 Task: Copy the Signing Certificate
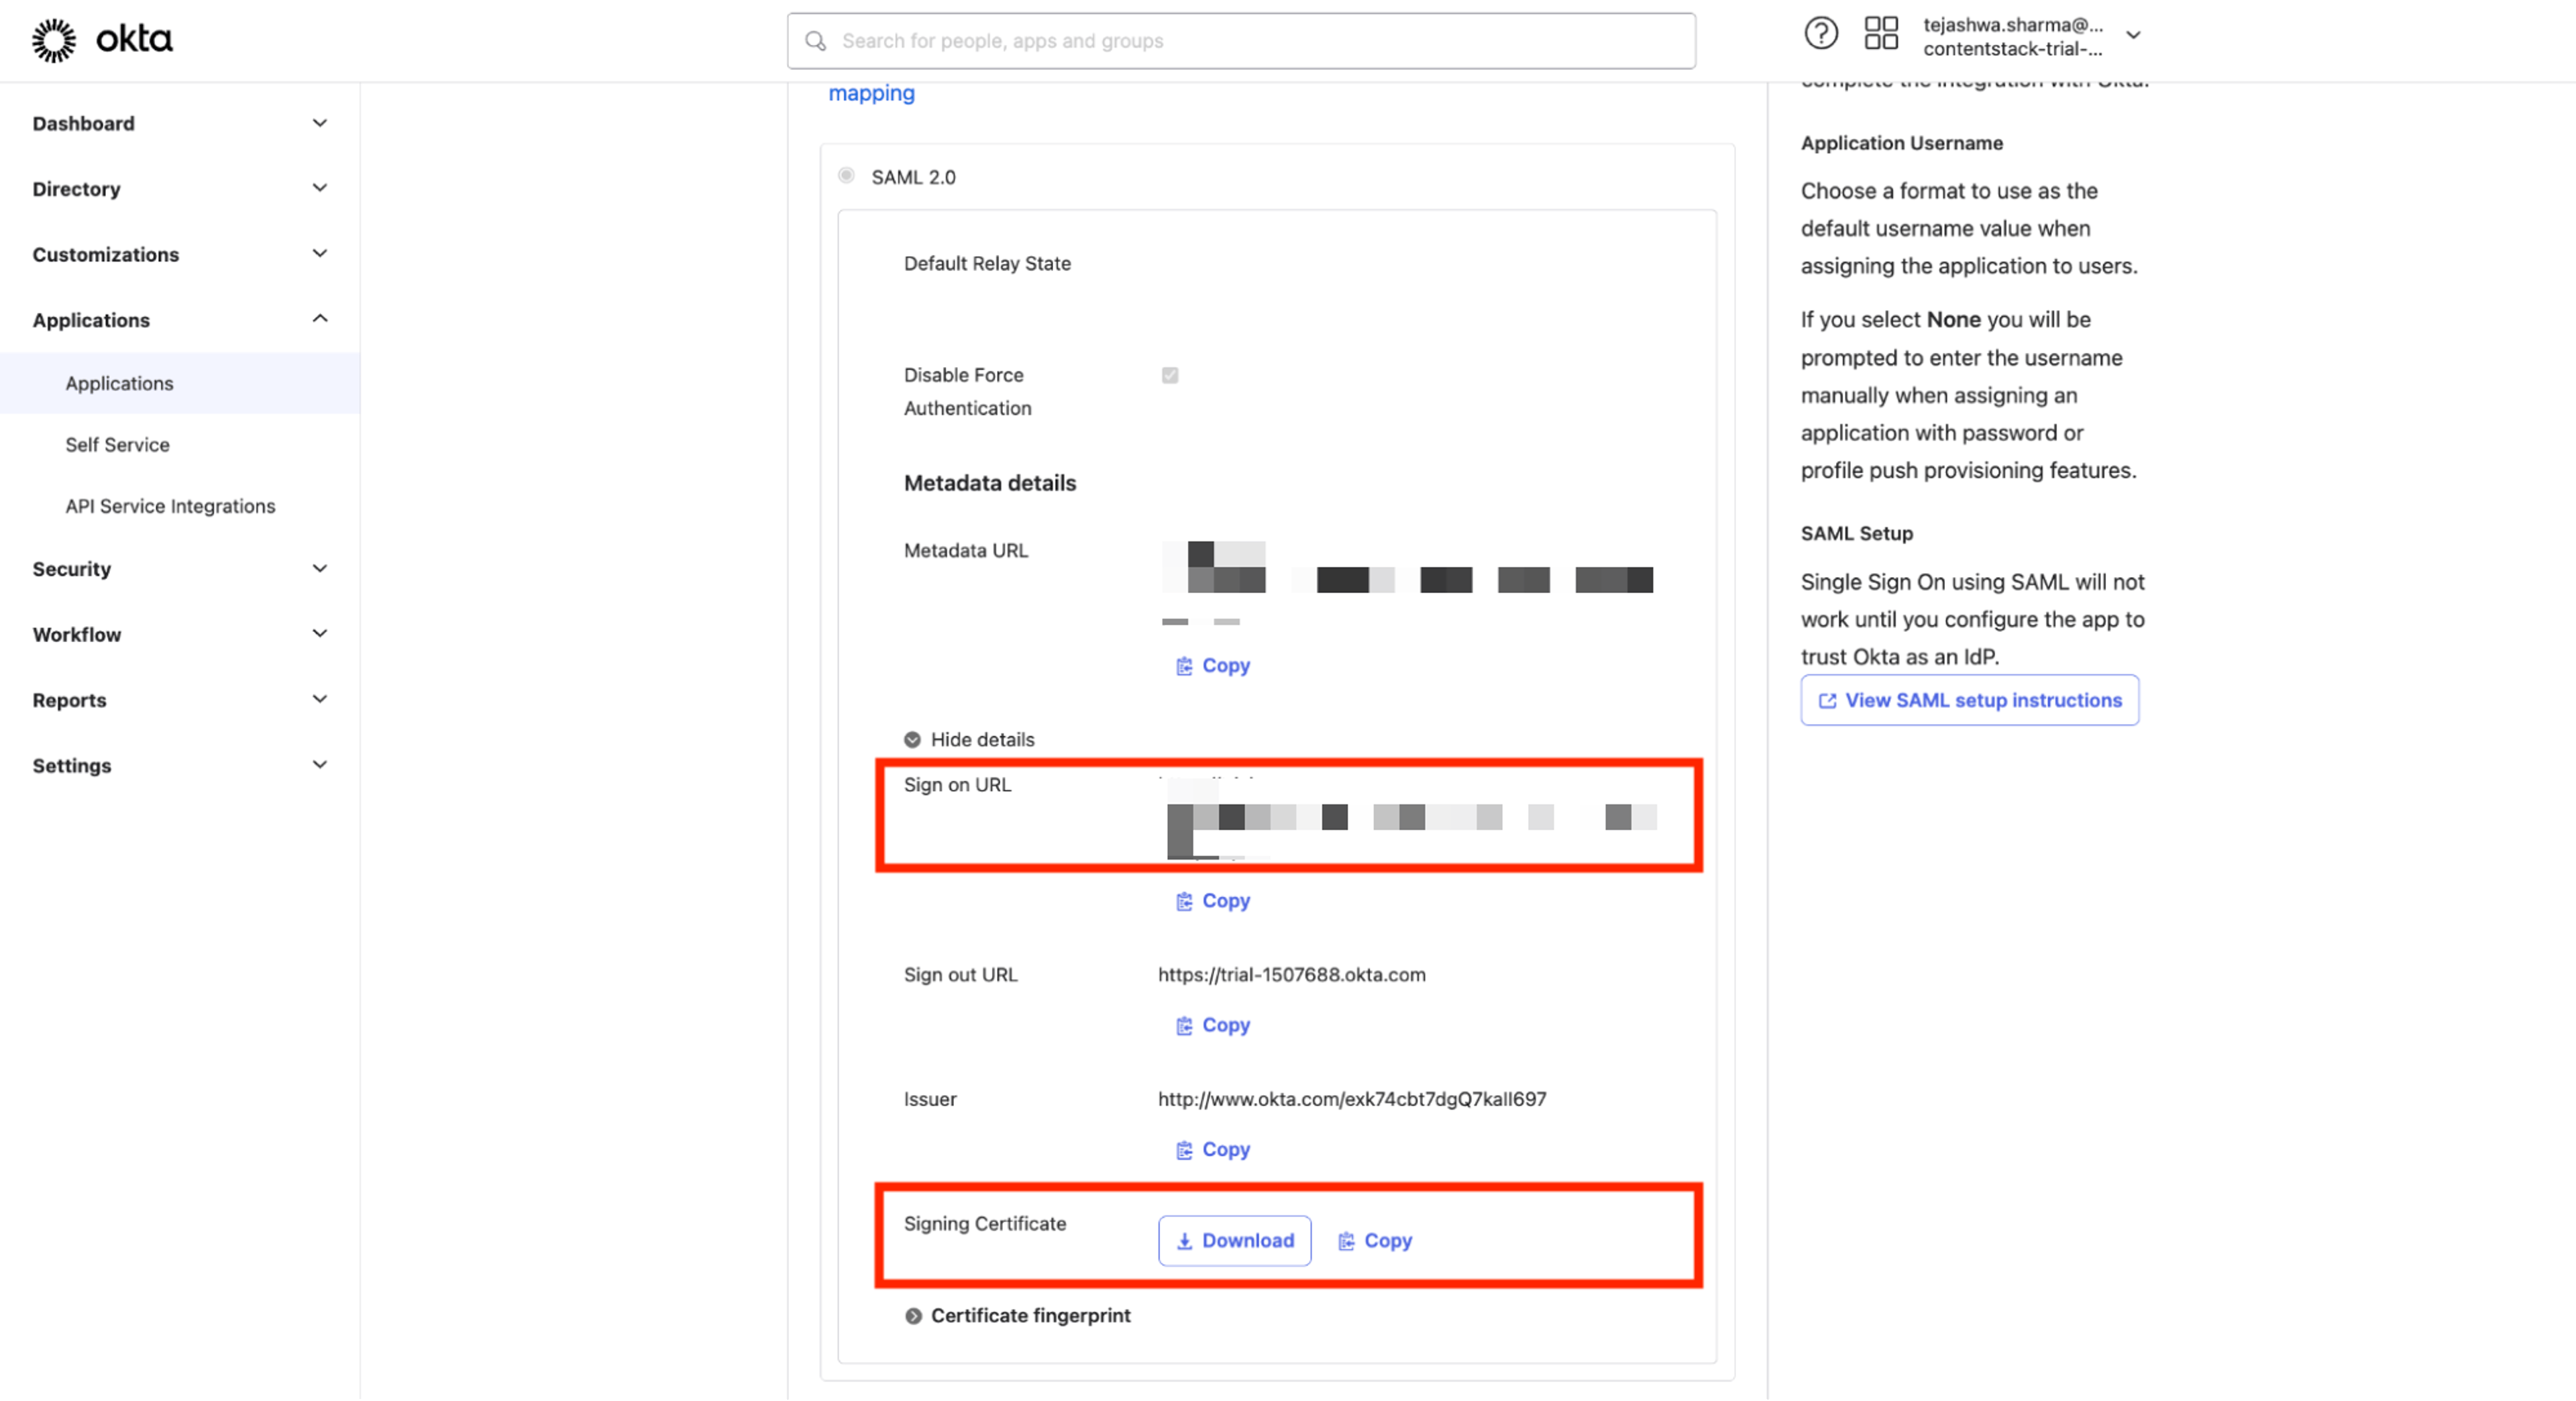(x=1375, y=1241)
